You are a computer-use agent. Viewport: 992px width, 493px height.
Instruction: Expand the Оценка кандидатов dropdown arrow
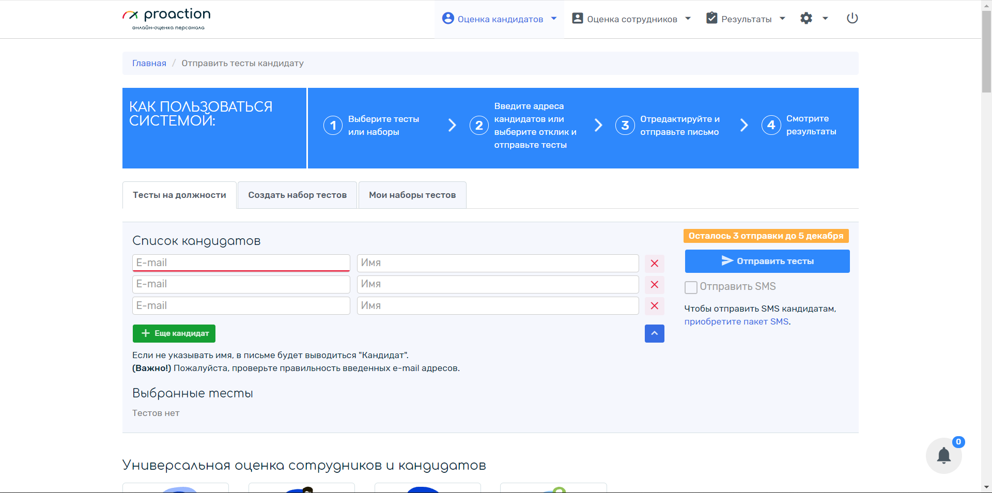(554, 19)
